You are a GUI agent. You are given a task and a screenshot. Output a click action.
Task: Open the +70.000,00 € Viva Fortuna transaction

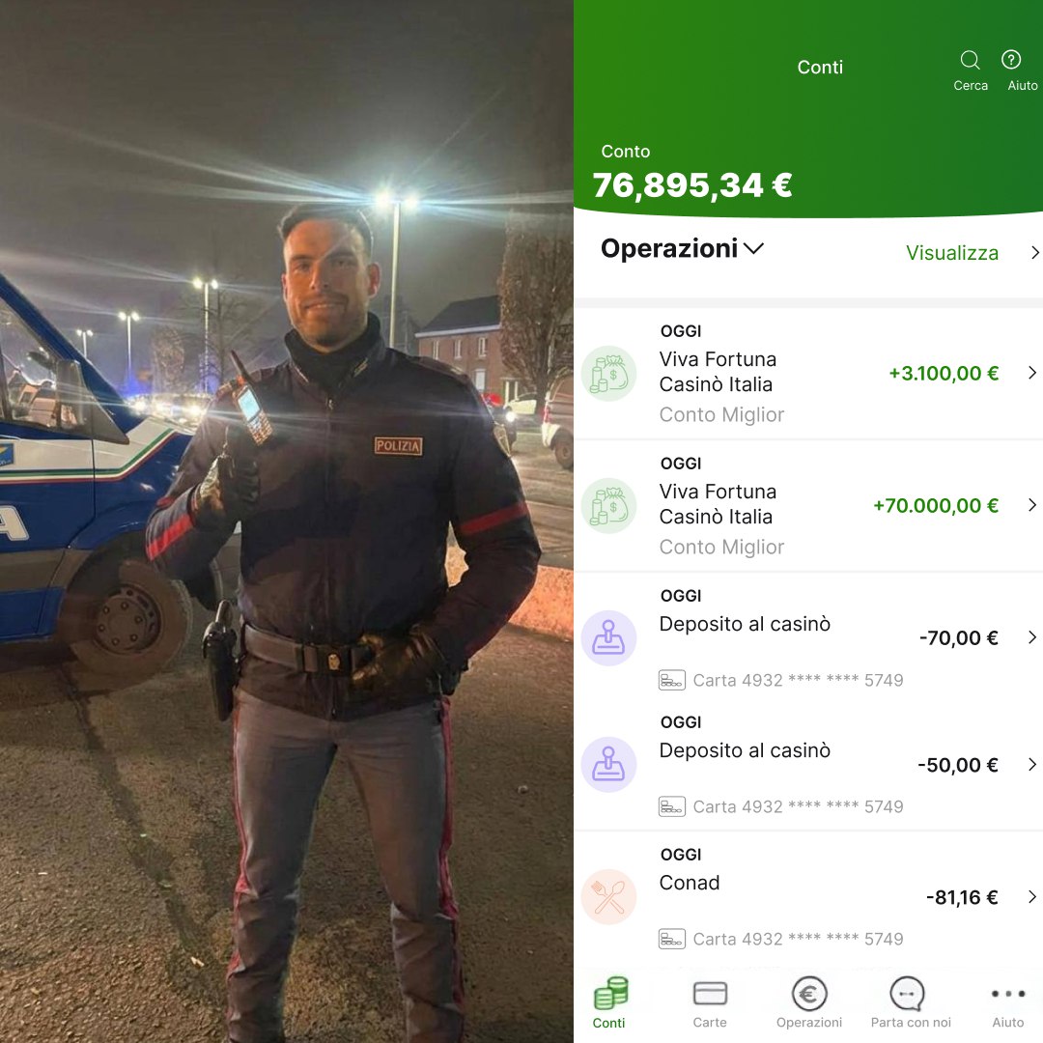(x=808, y=505)
